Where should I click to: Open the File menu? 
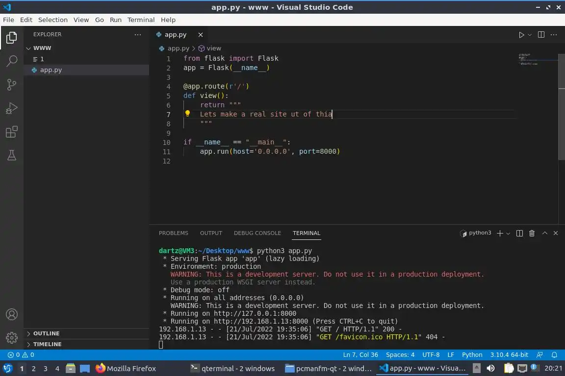click(x=8, y=20)
